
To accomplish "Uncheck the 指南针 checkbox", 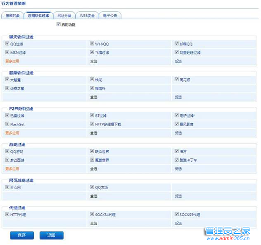I will 92,88.
